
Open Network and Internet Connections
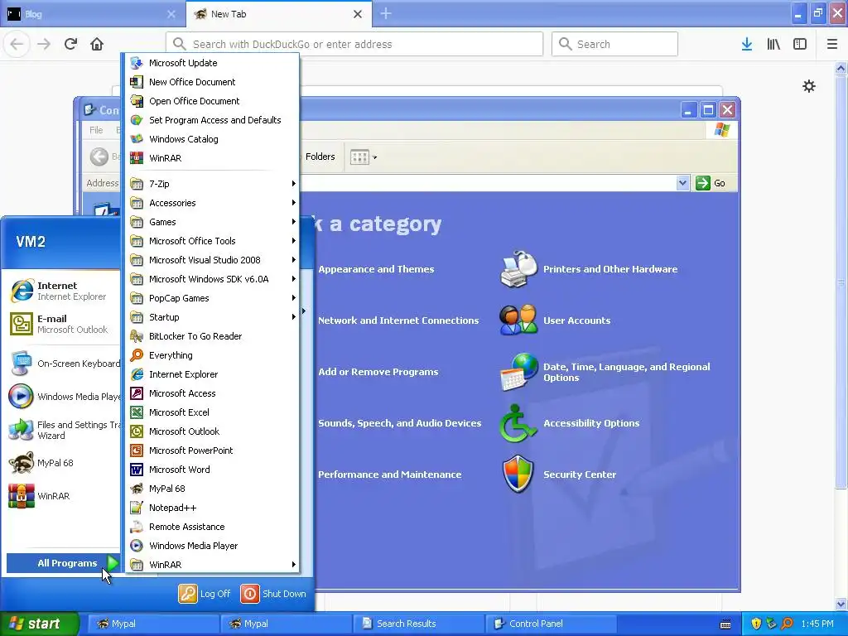[x=398, y=320]
